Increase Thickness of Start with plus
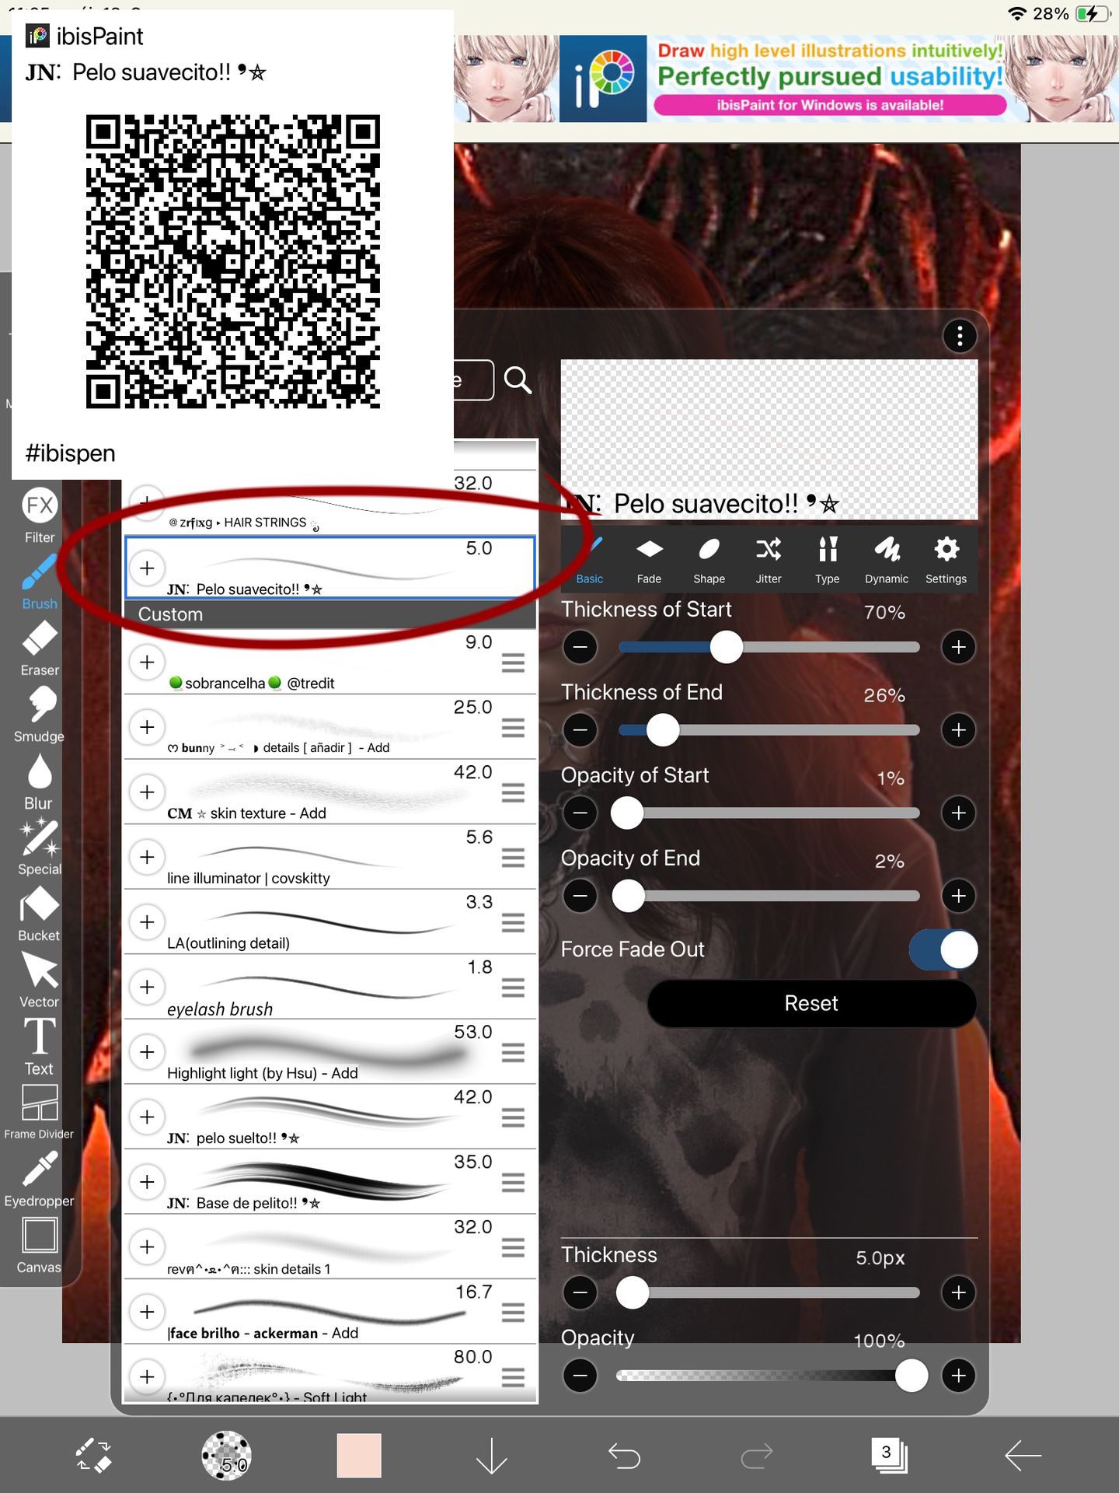This screenshot has height=1493, width=1119. pos(959,647)
